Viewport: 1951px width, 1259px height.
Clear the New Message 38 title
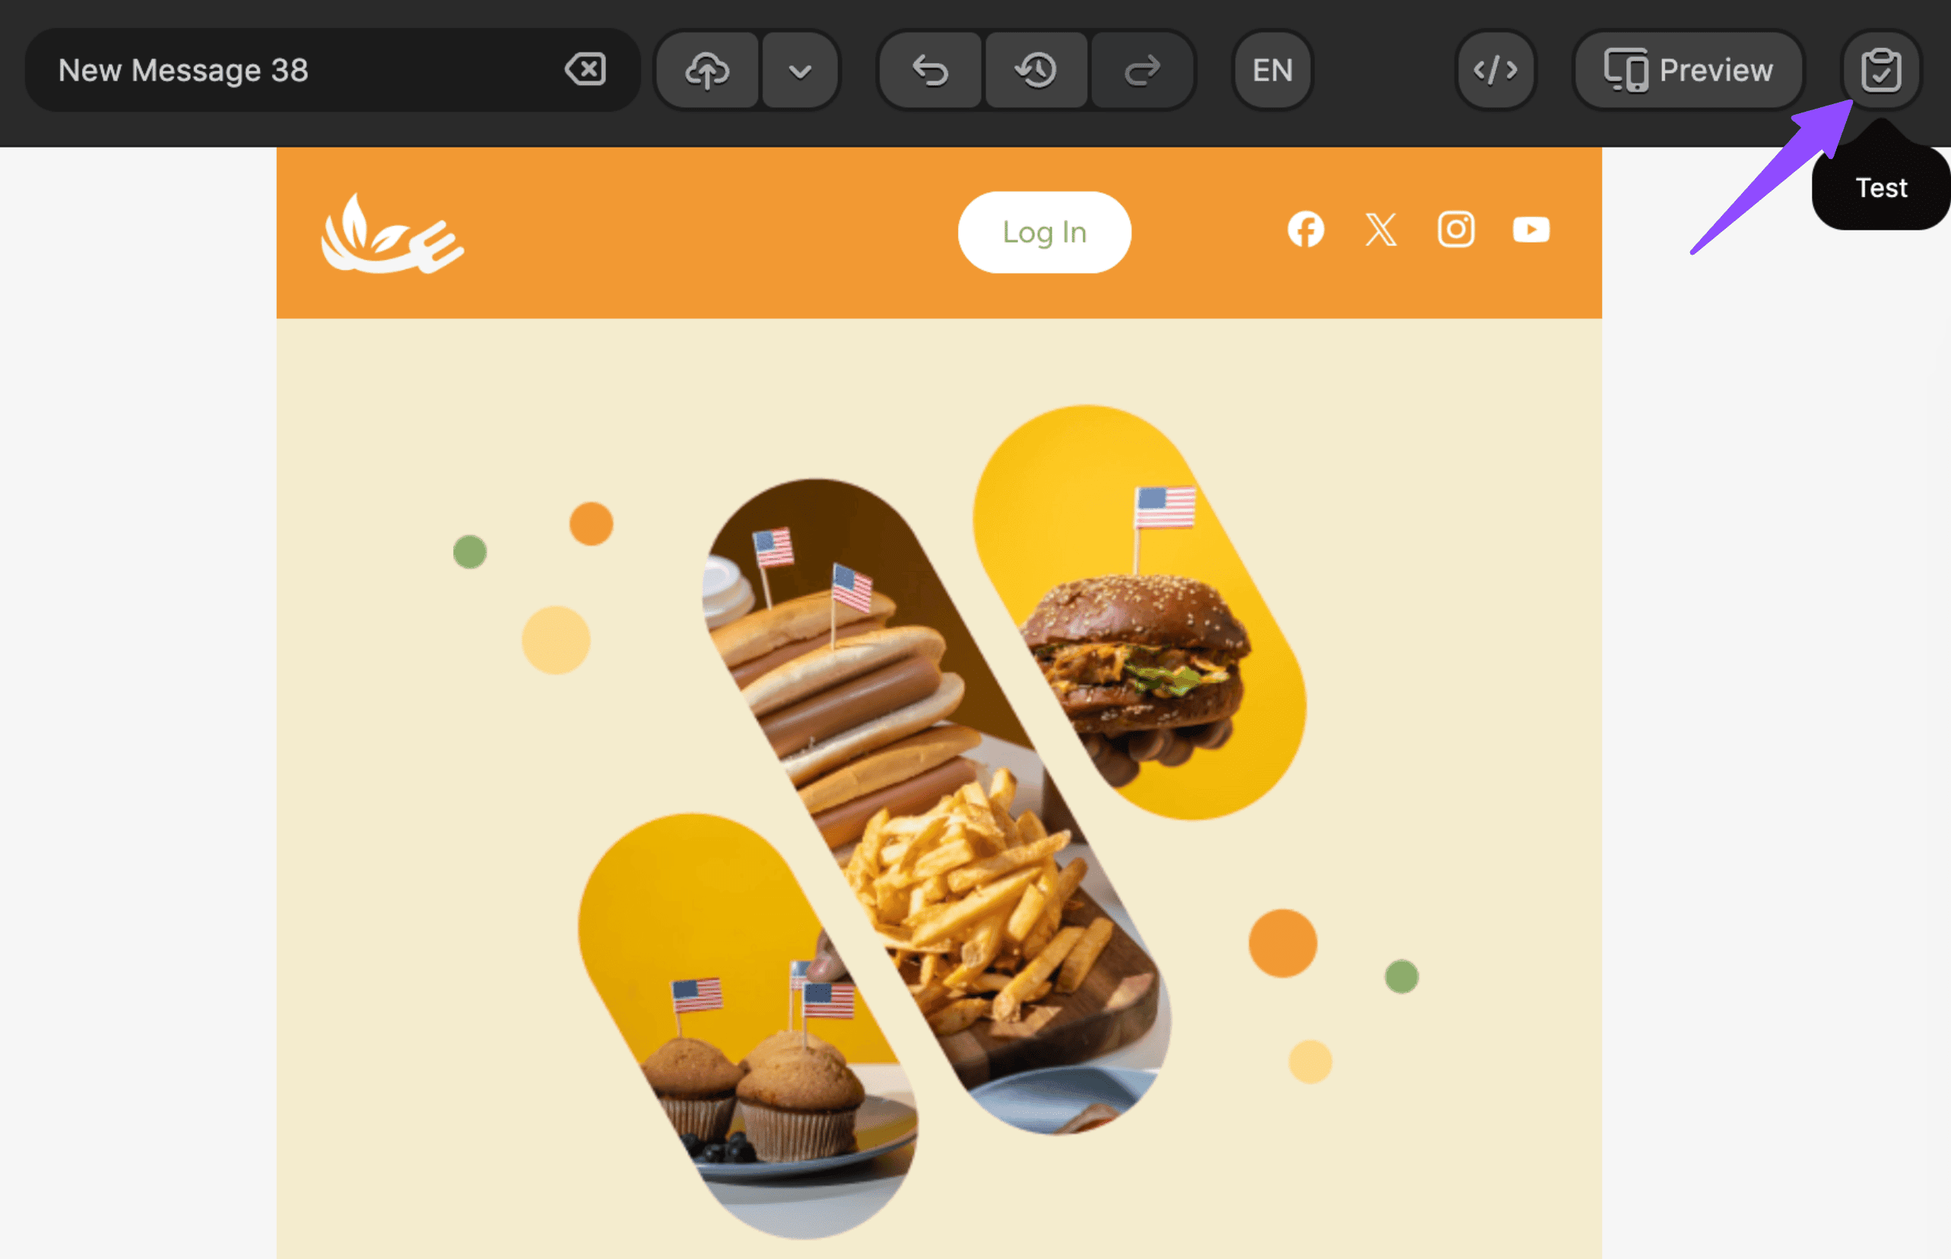pos(585,69)
